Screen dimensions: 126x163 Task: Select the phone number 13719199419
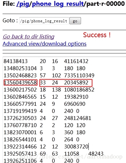pos(20,111)
